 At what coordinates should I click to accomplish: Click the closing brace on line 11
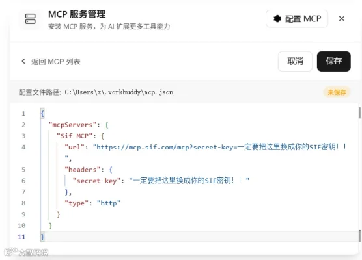click(x=42, y=237)
